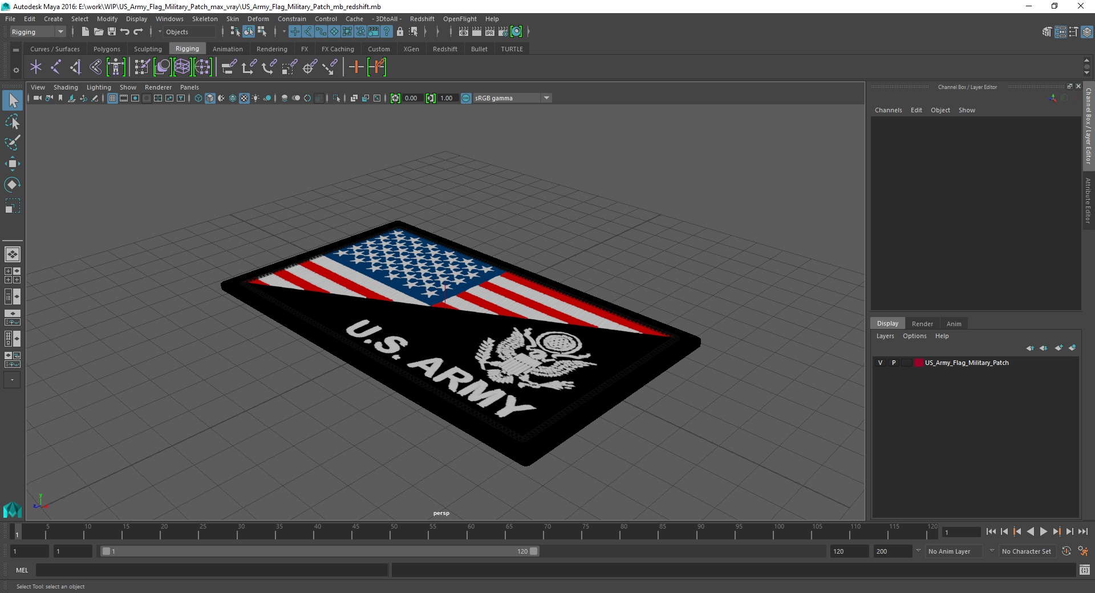Switch to the FX Caching shelf tab
The image size is (1095, 593).
[338, 49]
